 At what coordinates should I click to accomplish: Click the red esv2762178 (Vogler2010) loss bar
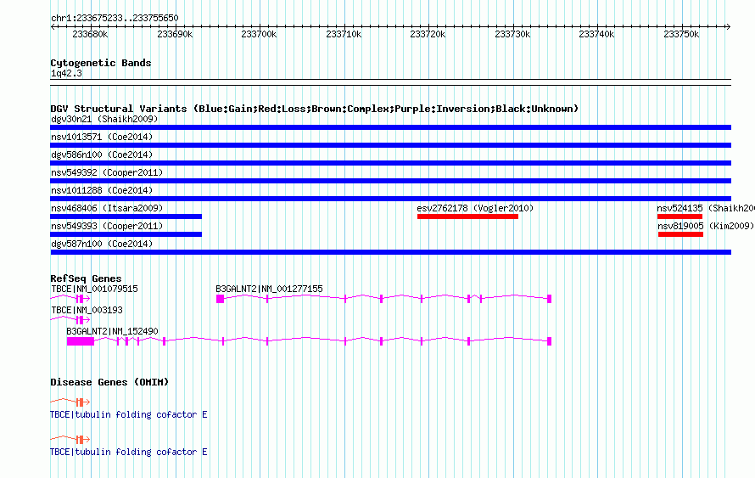click(x=467, y=217)
